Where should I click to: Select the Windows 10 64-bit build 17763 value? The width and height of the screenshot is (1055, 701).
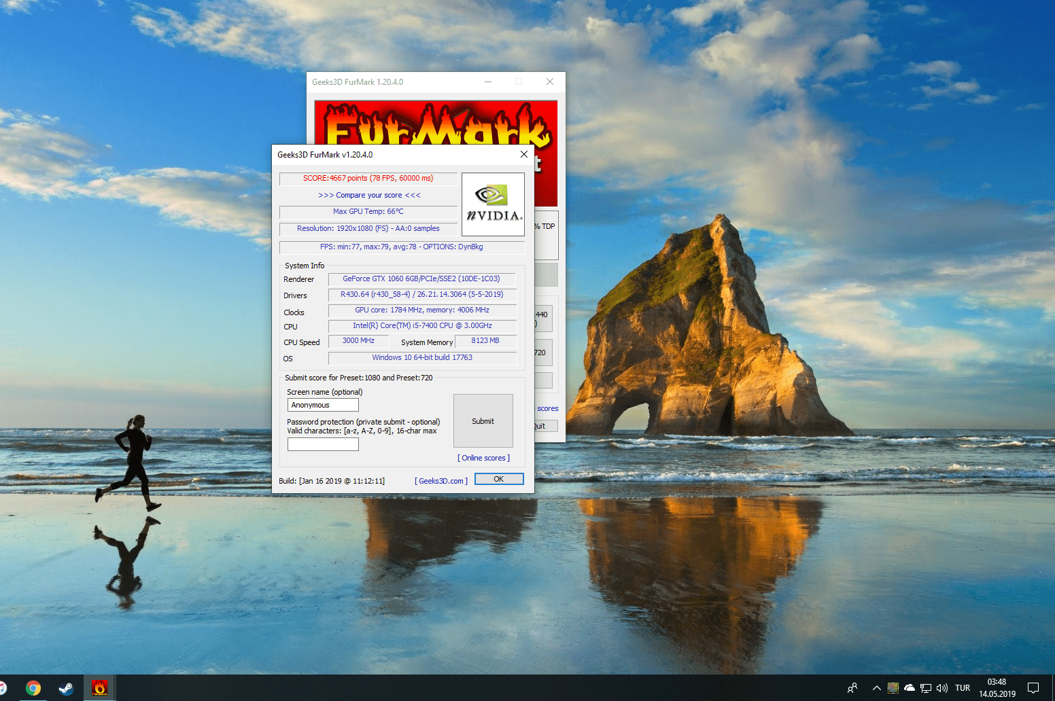pos(422,358)
